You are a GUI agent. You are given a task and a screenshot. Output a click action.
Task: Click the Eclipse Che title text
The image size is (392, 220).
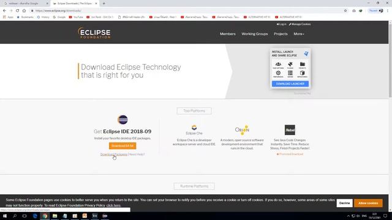[194, 133]
